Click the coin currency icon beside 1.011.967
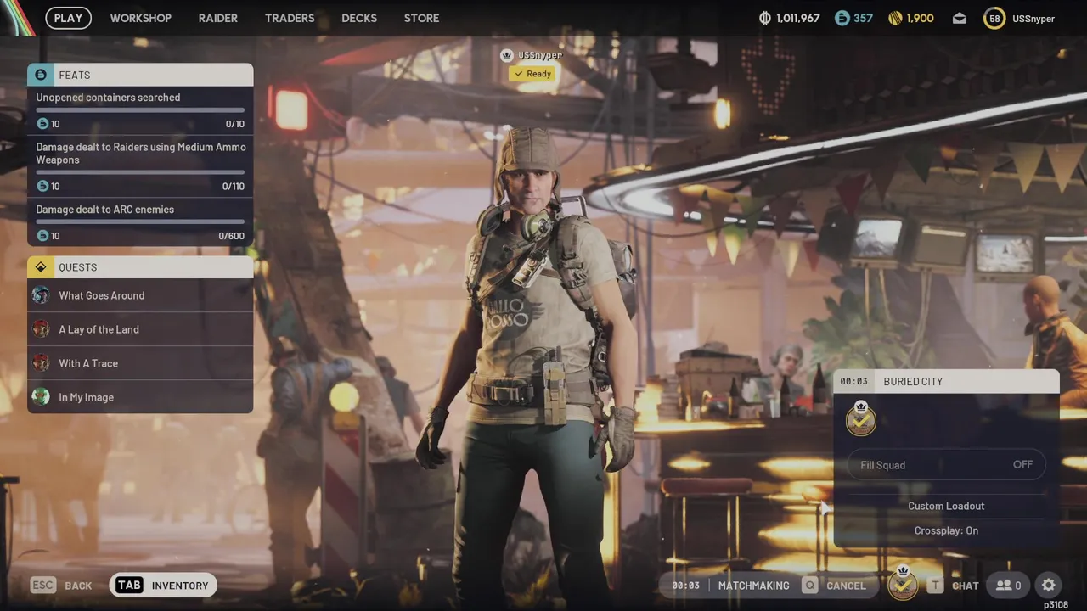The image size is (1087, 611). pyautogui.click(x=765, y=18)
